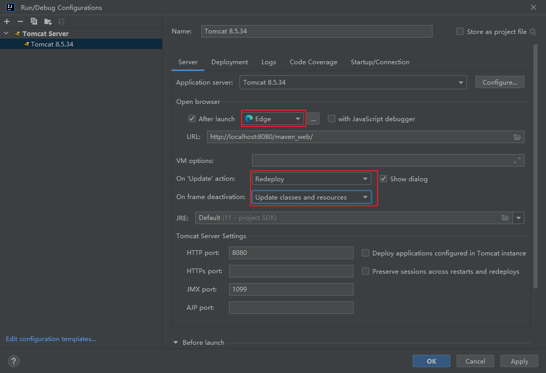
Task: Confirm with the OK button
Action: coord(431,361)
